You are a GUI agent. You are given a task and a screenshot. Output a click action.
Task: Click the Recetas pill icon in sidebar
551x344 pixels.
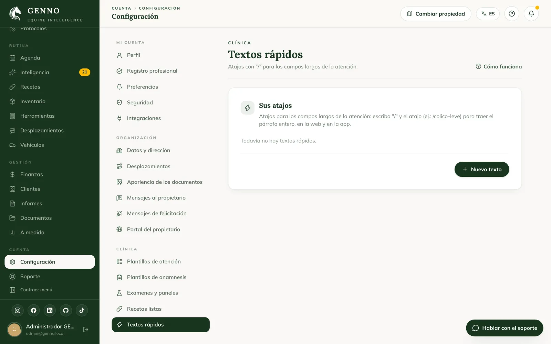click(x=12, y=87)
